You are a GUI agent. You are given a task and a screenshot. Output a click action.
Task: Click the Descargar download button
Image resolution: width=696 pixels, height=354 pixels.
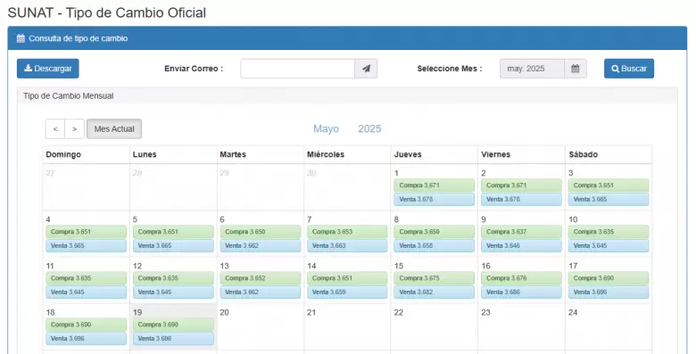pos(48,69)
